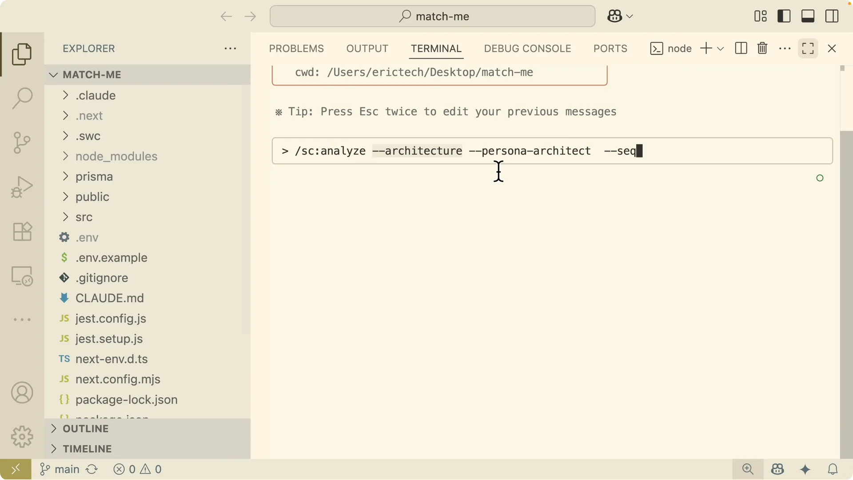Open the new terminal launch profile dropdown

point(721,48)
